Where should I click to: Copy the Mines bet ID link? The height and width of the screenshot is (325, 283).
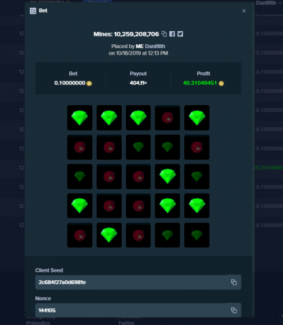point(164,34)
